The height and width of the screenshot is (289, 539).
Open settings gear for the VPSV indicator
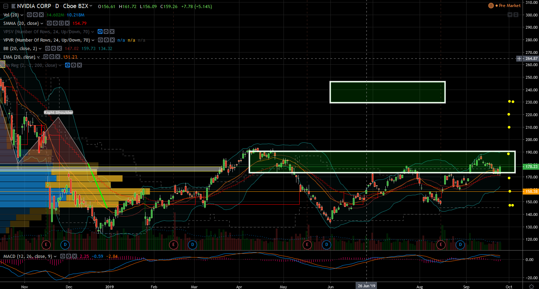pyautogui.click(x=106, y=31)
